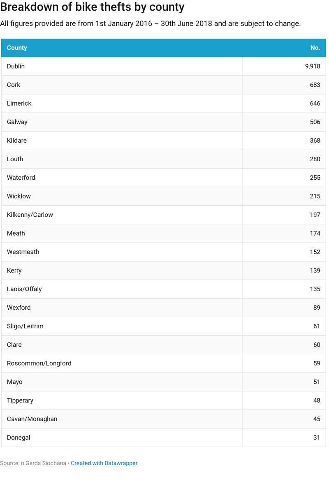Select the Cavan/Monaghan cell
The image size is (329, 480).
pos(32,419)
